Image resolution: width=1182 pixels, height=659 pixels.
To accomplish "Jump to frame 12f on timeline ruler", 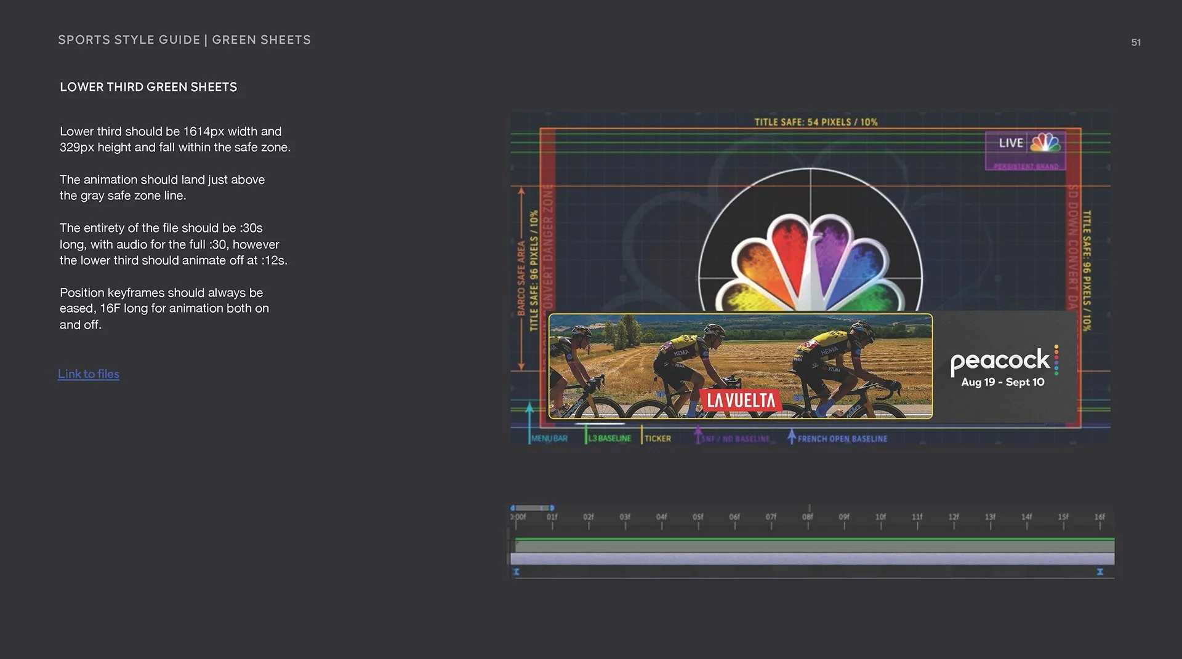I will pos(954,517).
